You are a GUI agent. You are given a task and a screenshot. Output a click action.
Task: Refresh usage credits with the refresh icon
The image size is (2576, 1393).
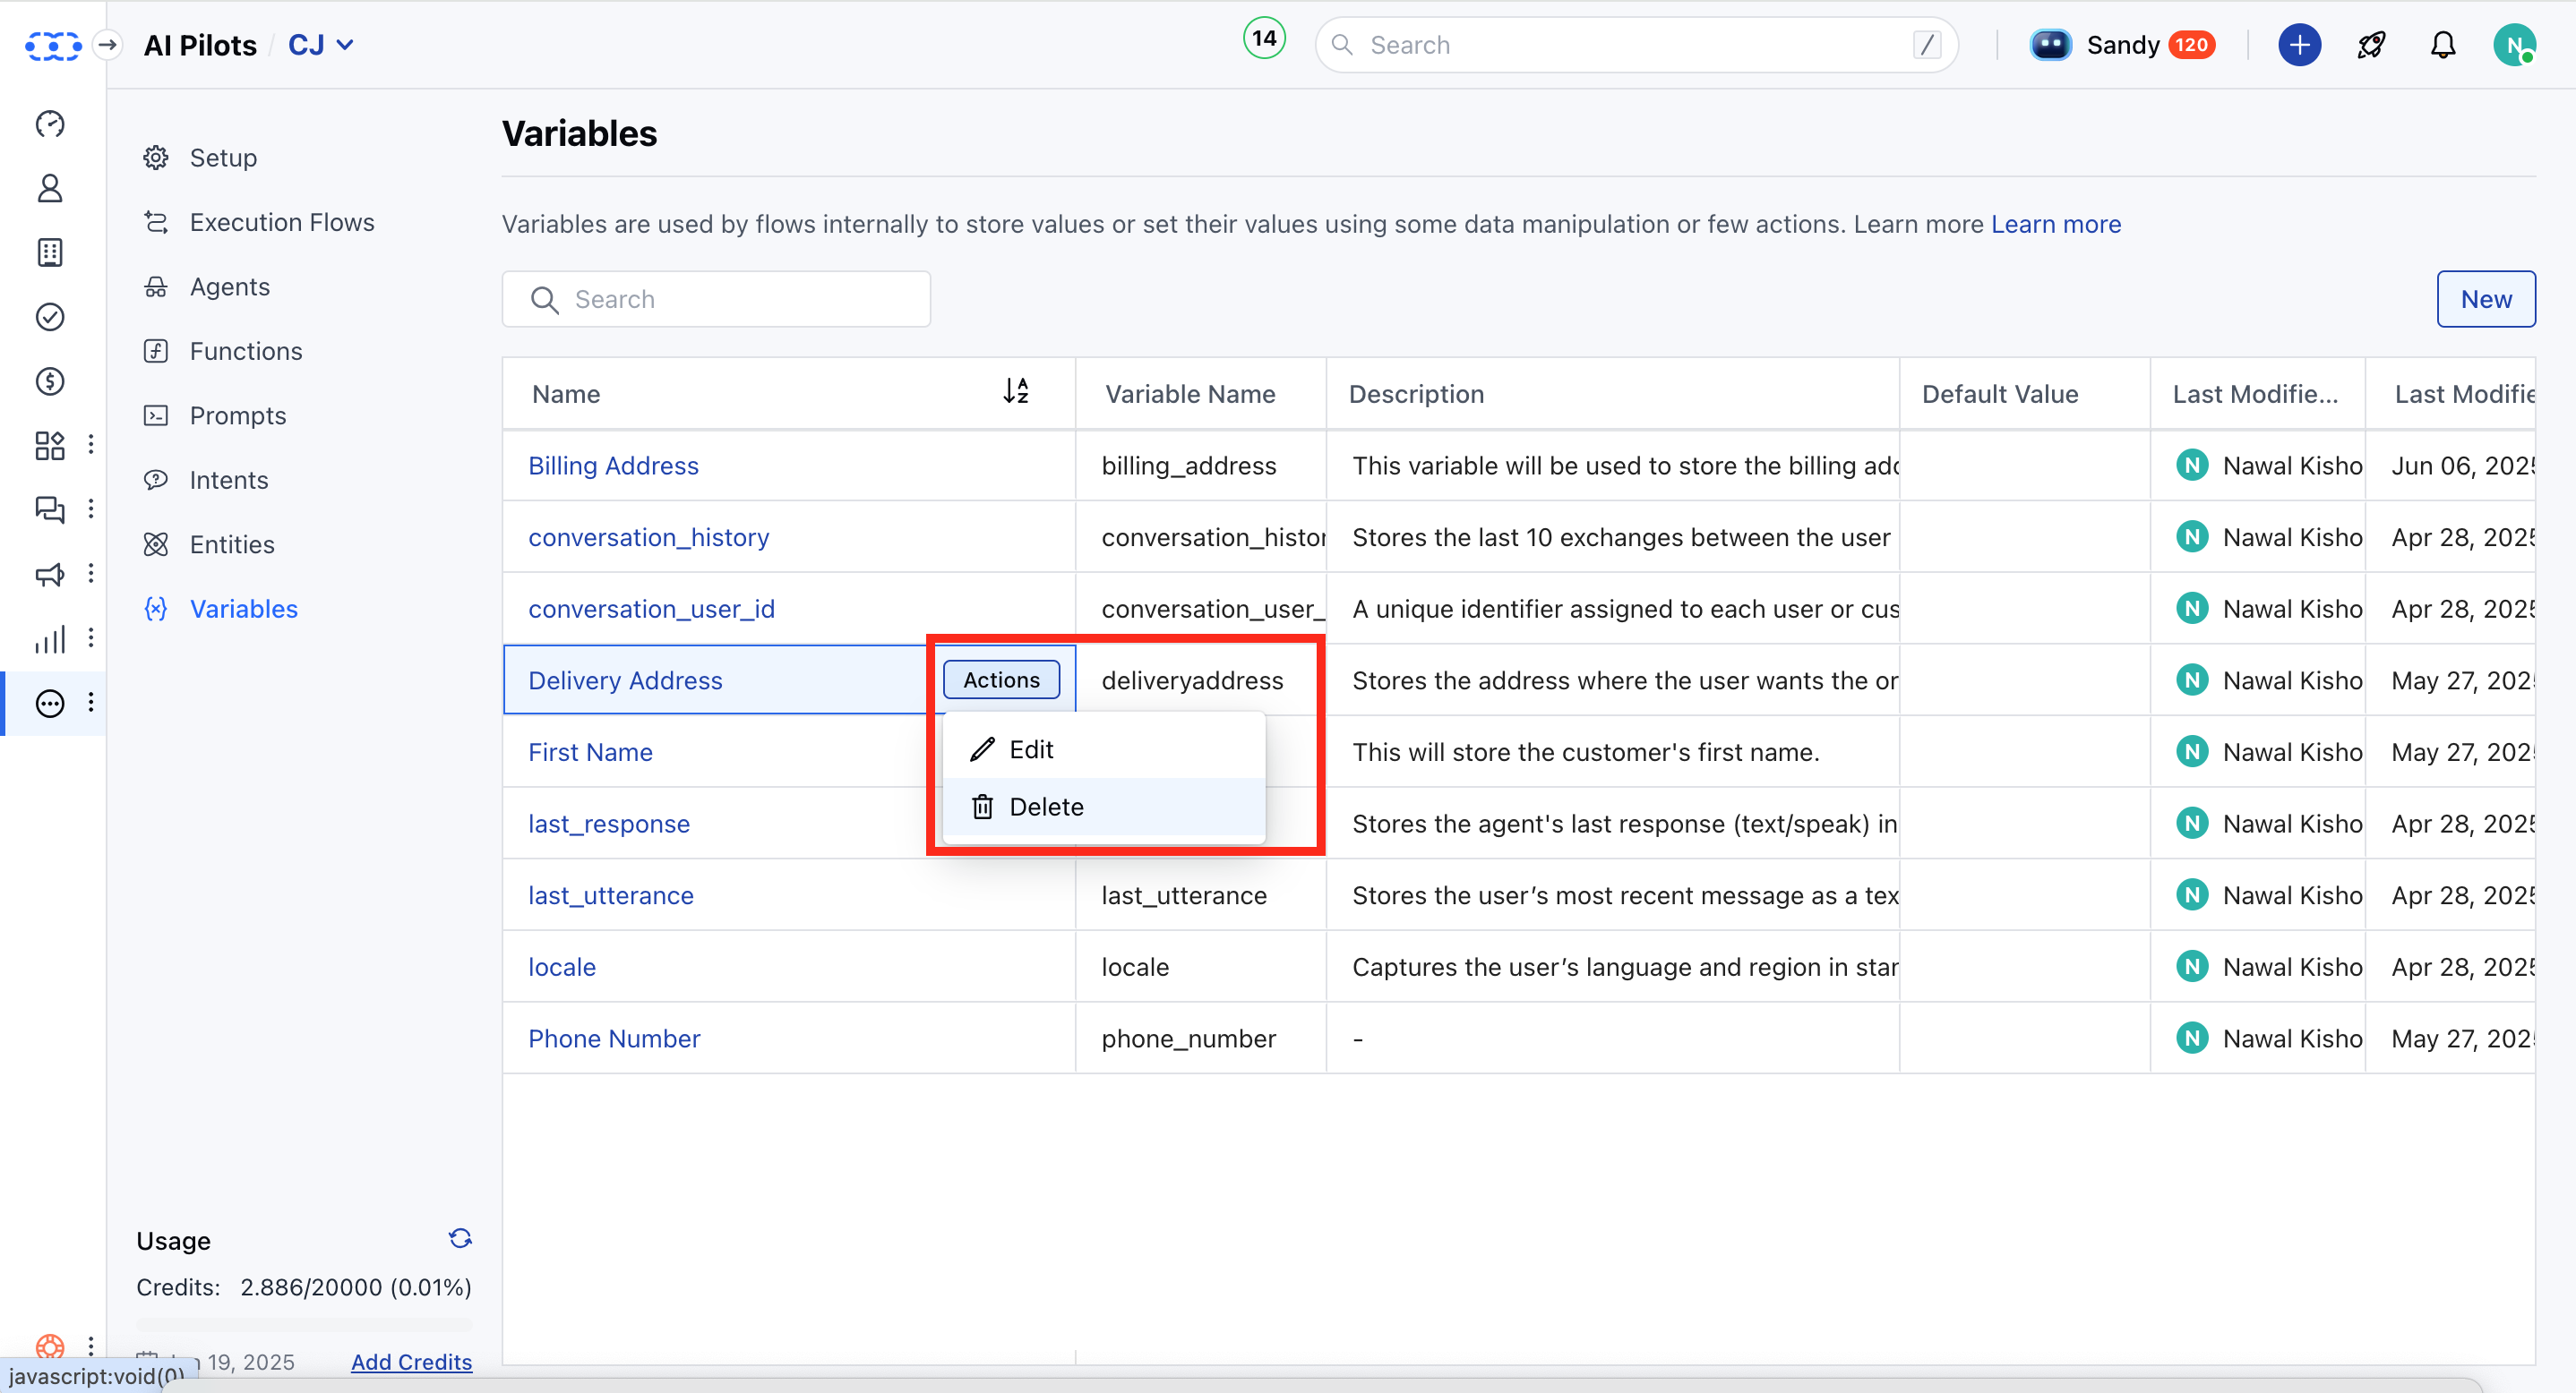click(460, 1238)
